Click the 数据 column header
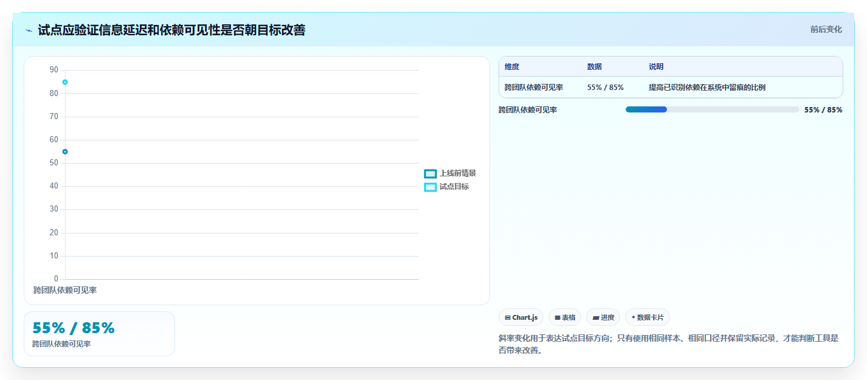The width and height of the screenshot is (867, 380). tap(595, 67)
